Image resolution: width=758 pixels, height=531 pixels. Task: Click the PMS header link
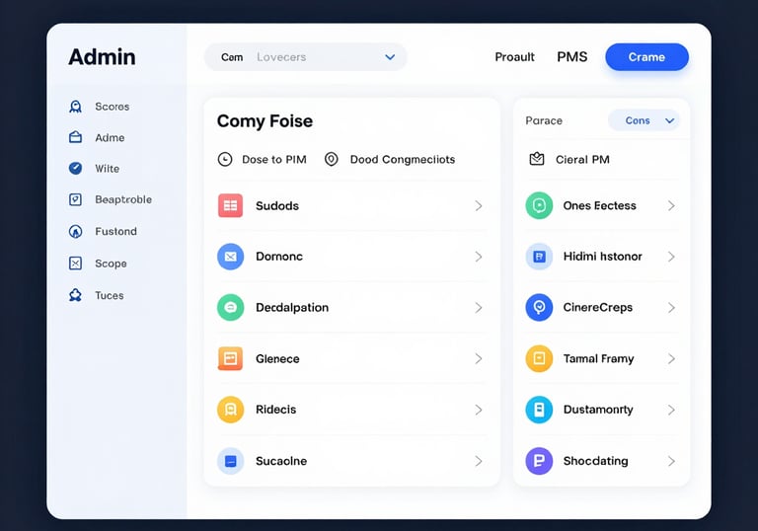[x=571, y=57]
